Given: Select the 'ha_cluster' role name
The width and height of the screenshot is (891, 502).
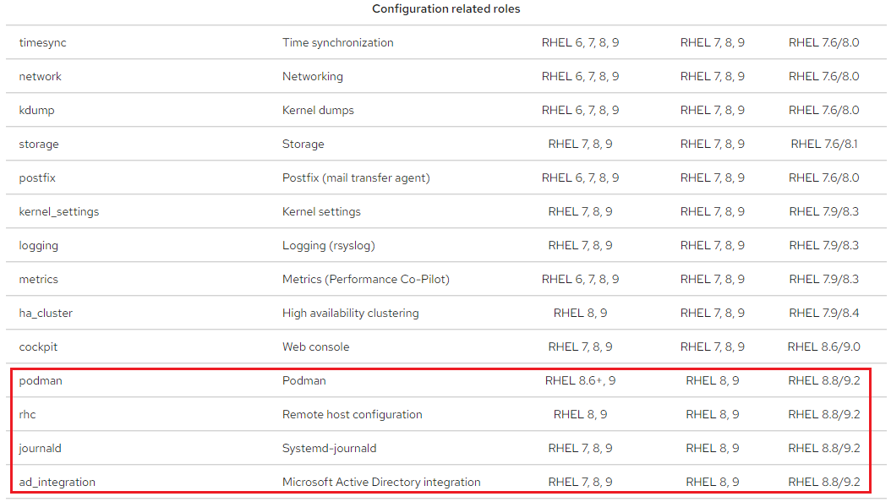Looking at the screenshot, I should coord(46,313).
